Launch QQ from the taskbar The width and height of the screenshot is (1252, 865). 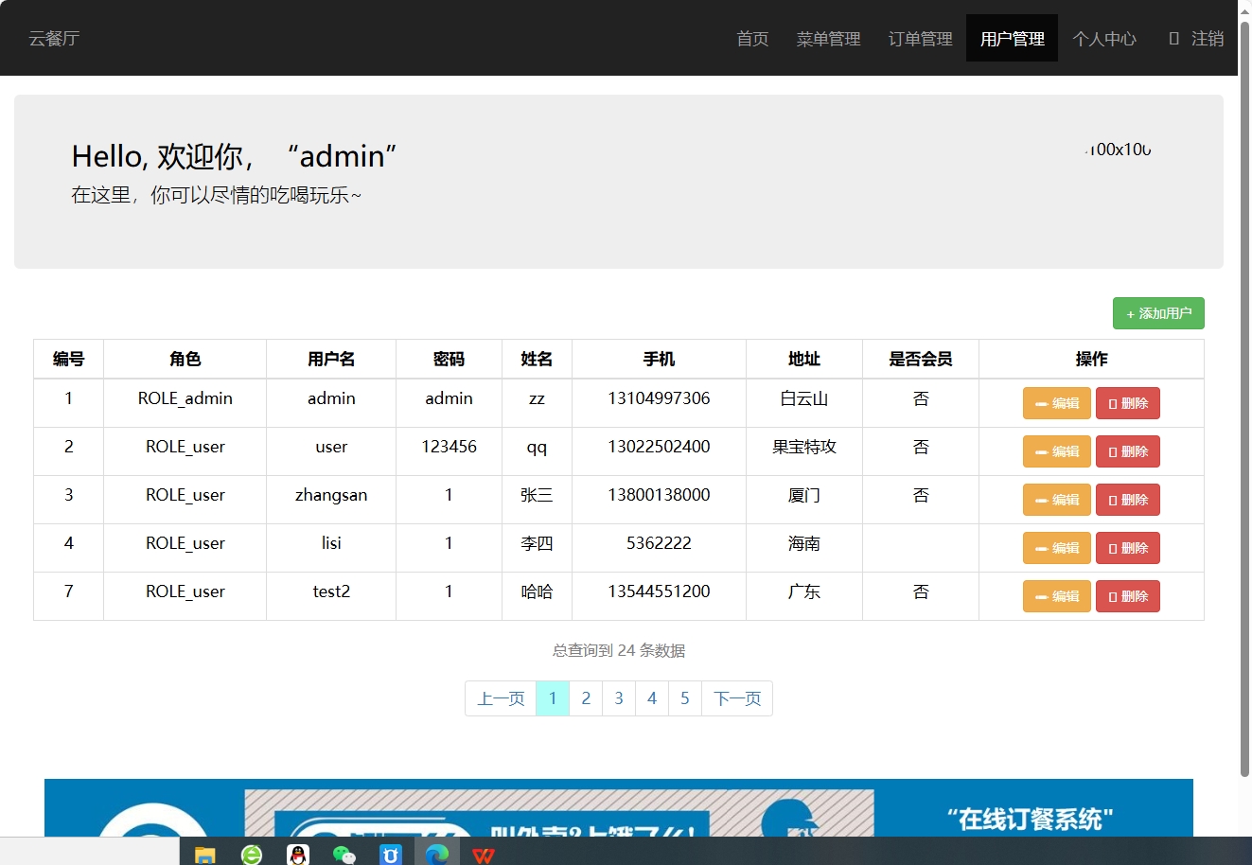tap(297, 854)
